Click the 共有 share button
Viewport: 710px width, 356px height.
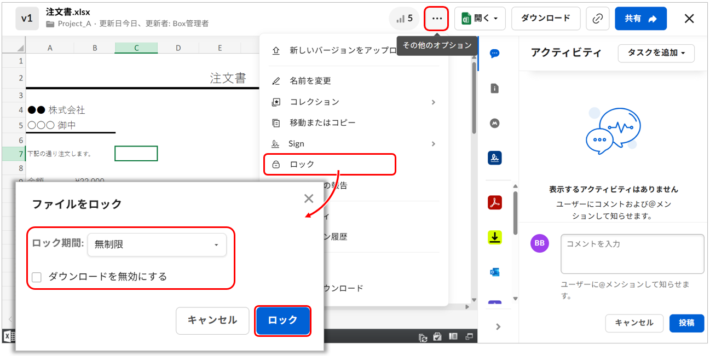pos(640,19)
